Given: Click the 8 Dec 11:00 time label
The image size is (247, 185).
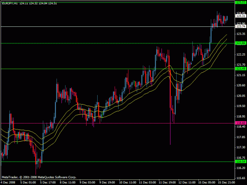Looking at the screenshot, I should [x=68, y=182].
